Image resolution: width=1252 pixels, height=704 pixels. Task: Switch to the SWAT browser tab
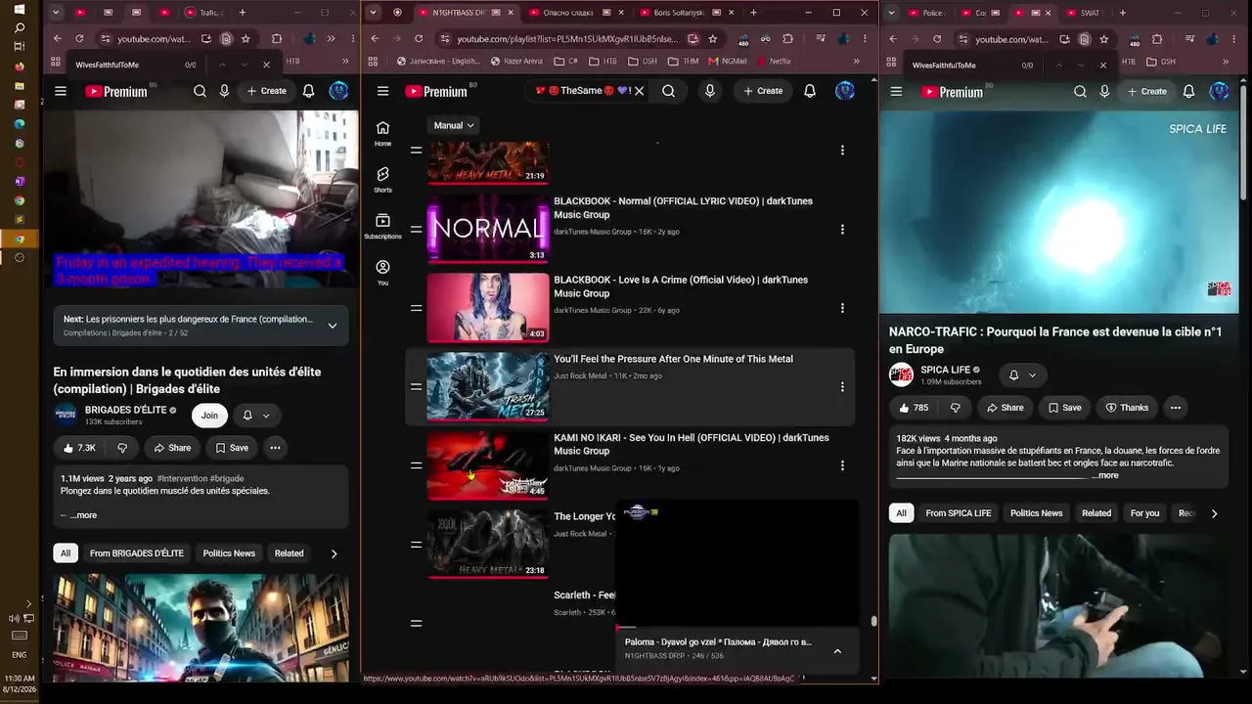(1083, 13)
